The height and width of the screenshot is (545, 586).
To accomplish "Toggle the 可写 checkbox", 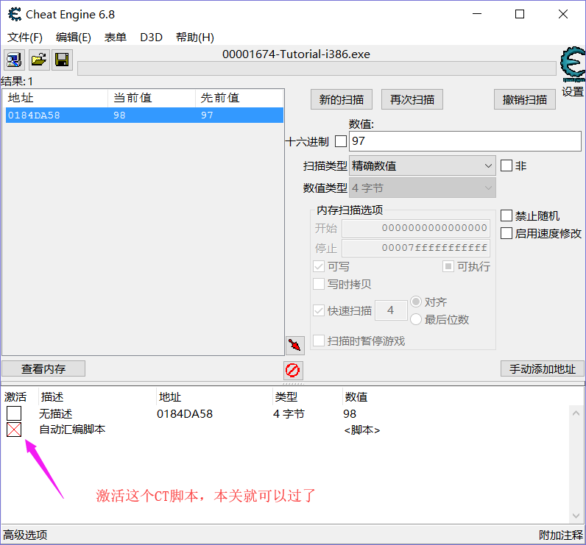I will click(319, 266).
